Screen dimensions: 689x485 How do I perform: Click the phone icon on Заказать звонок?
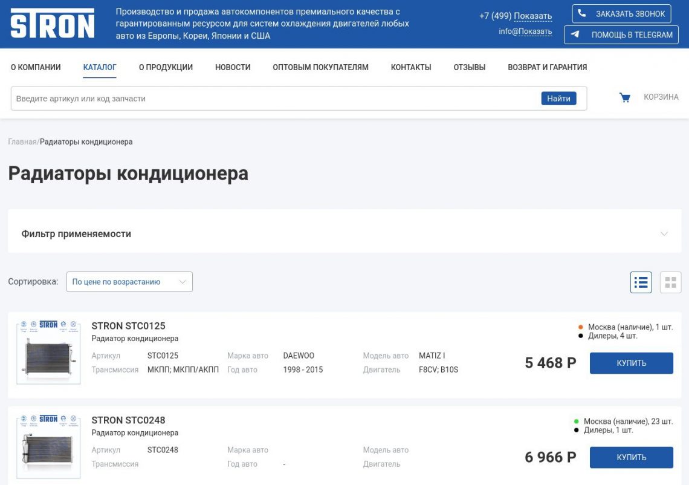coord(582,13)
